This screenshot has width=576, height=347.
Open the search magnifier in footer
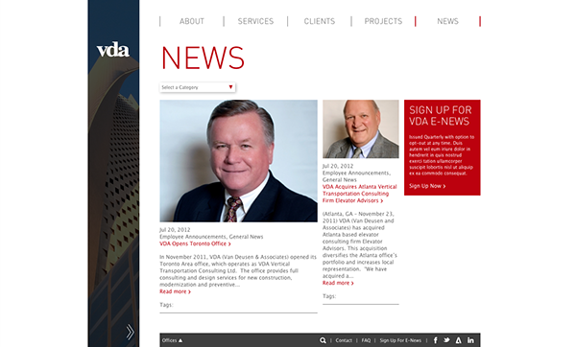323,340
